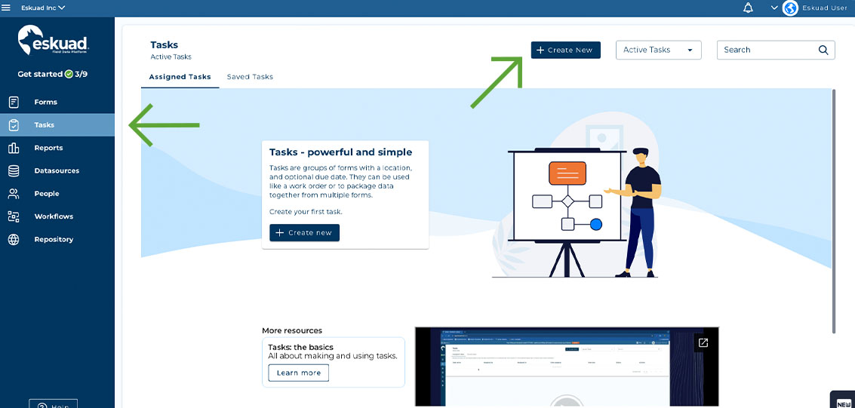Screen dimensions: 855x408
Task: Click the Reports chart icon in sidebar
Action: (x=14, y=148)
